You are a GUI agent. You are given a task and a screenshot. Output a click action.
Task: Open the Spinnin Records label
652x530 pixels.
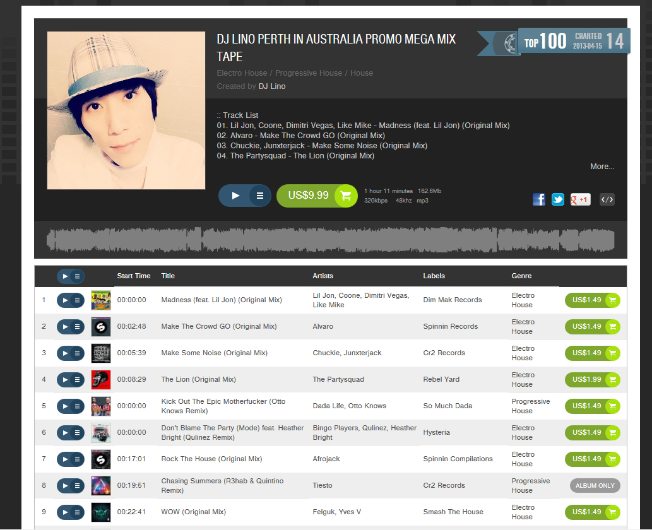[x=450, y=327]
